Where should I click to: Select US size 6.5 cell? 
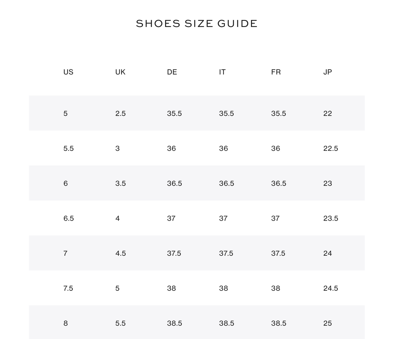point(68,218)
